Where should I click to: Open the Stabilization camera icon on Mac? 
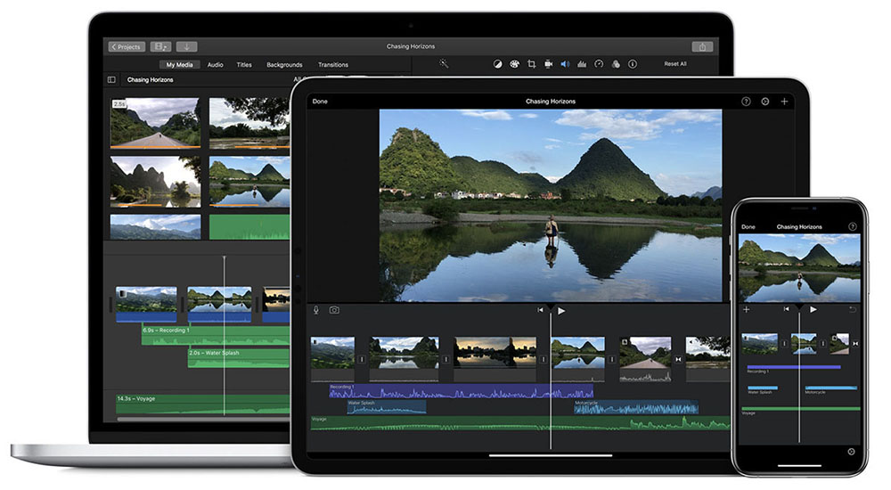549,64
